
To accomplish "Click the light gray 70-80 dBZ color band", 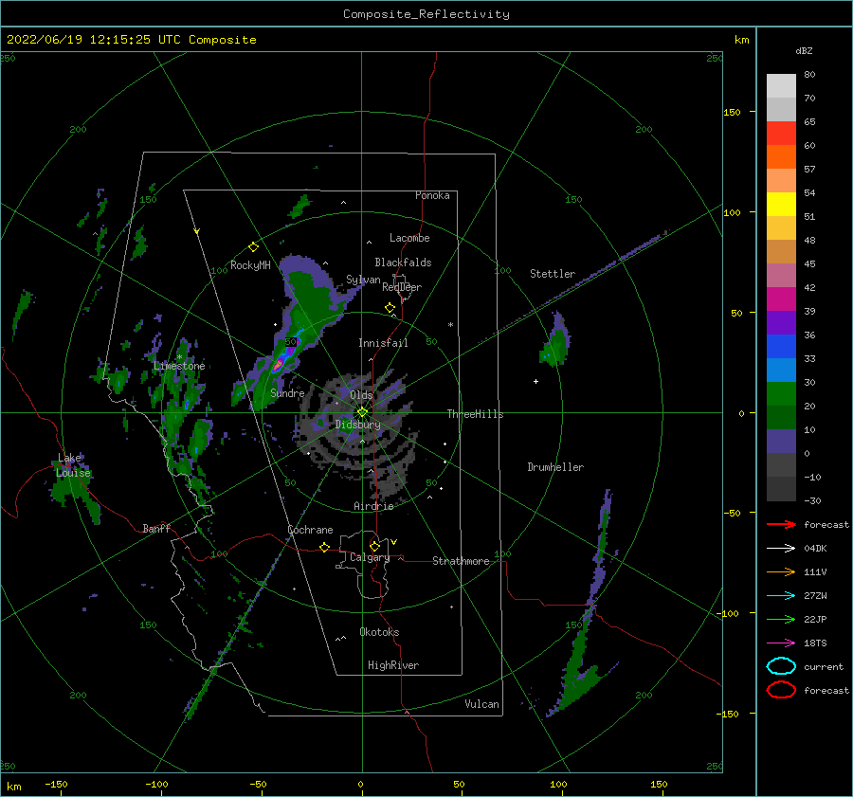I will pos(781,86).
